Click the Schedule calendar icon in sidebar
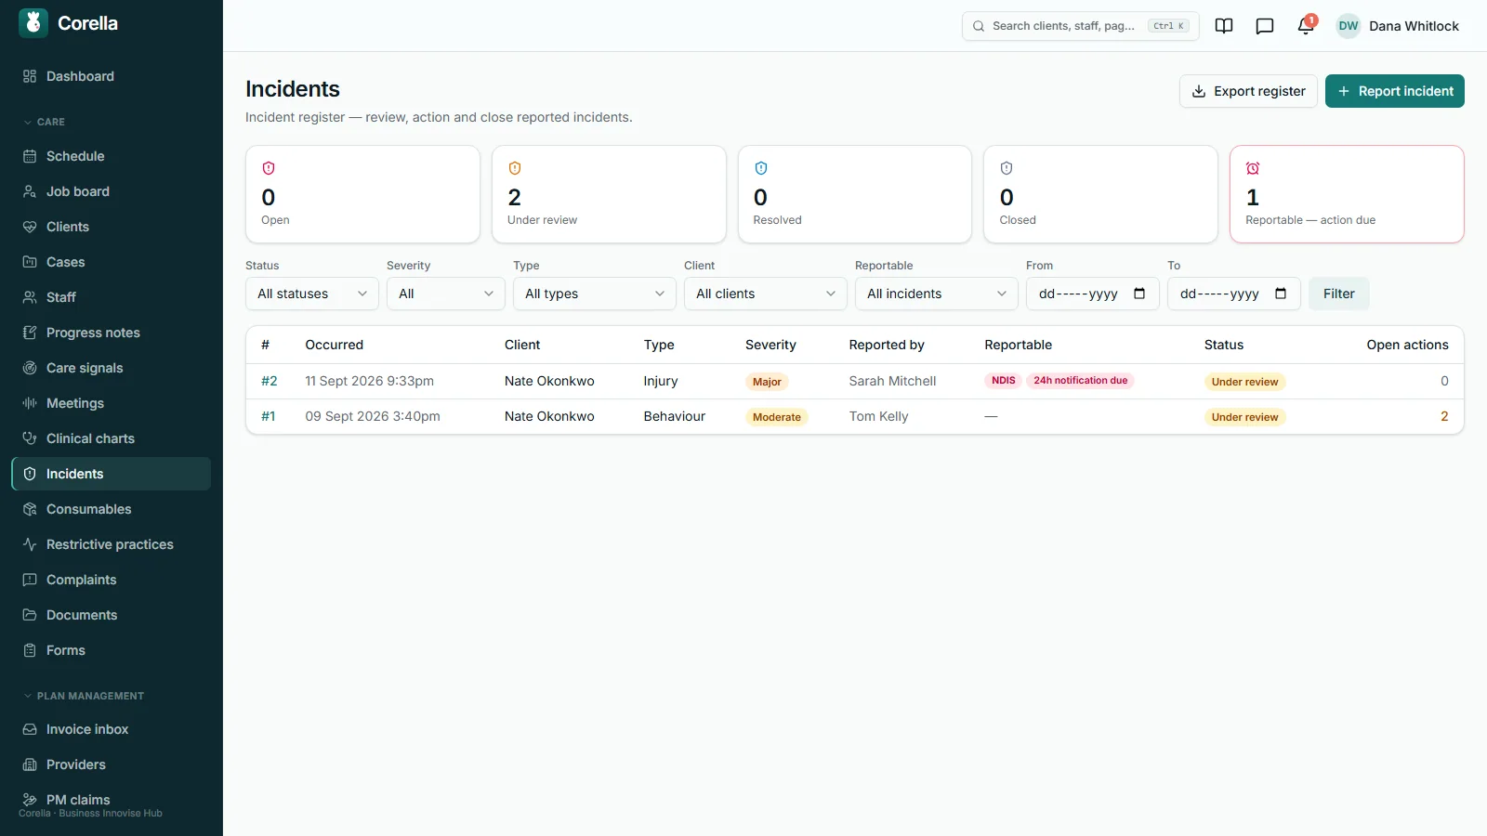 pyautogui.click(x=30, y=156)
